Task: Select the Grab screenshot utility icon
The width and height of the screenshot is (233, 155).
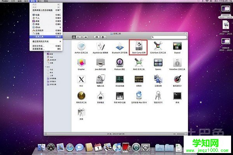Action: point(81,112)
